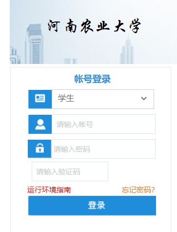Open the 学生 role dropdown
The height and width of the screenshot is (232, 177).
click(x=103, y=99)
